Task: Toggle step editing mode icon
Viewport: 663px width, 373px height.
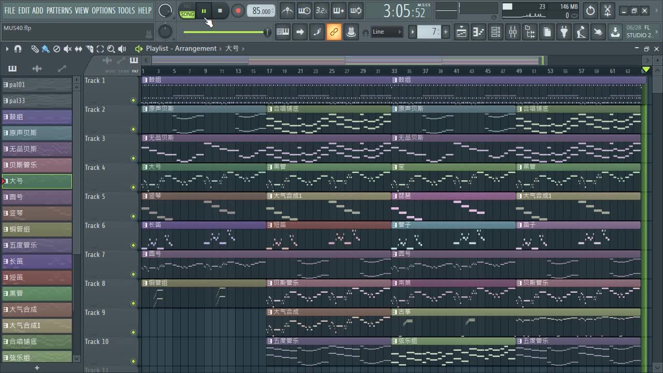Action: (317, 32)
